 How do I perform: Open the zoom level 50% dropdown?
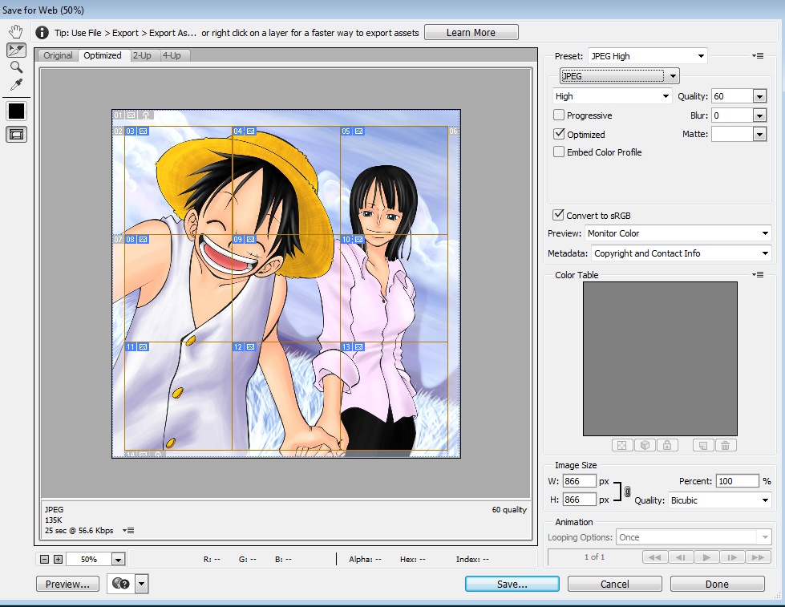[x=118, y=560]
